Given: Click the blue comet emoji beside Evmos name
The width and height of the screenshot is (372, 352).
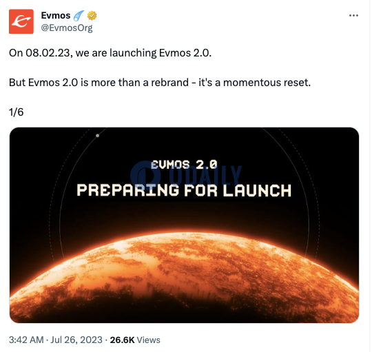Looking at the screenshot, I should 79,16.
